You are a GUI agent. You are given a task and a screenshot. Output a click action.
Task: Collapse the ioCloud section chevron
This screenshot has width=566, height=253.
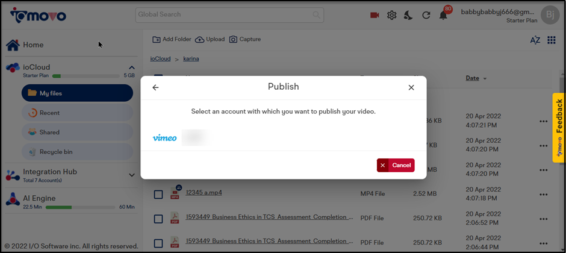[132, 67]
